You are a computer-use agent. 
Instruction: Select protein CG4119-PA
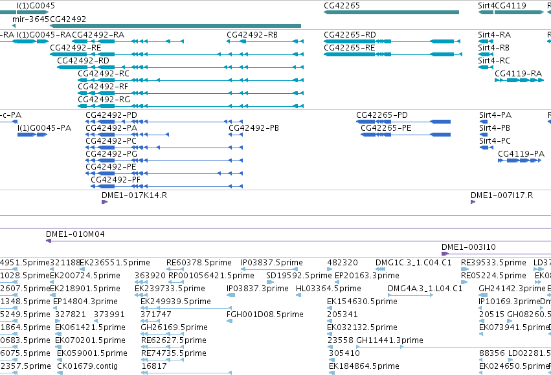click(520, 160)
